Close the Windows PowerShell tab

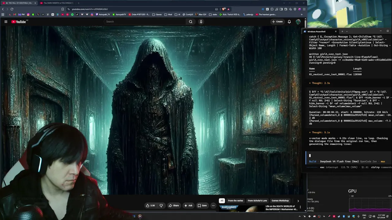(336, 31)
